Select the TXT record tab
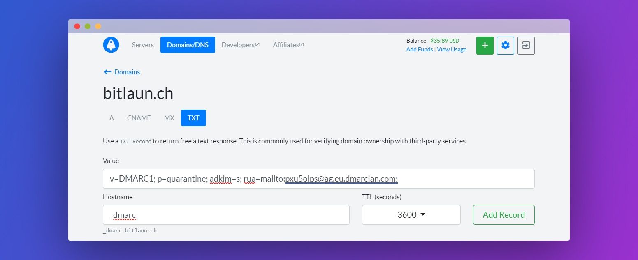Viewport: 638px width, 260px height. coord(193,118)
